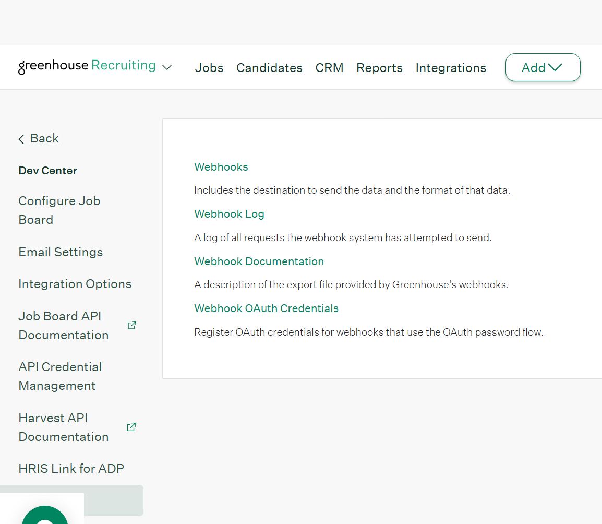The image size is (602, 524).
Task: Open Harvest API Documentation link
Action: pyautogui.click(x=63, y=427)
